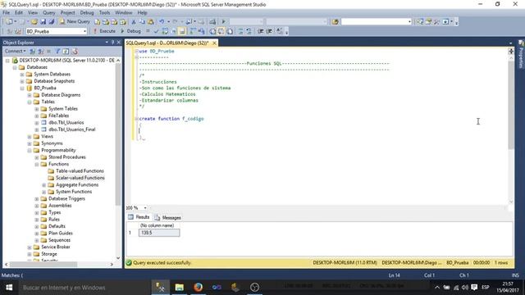Open the File menu

pyautogui.click(x=6, y=12)
